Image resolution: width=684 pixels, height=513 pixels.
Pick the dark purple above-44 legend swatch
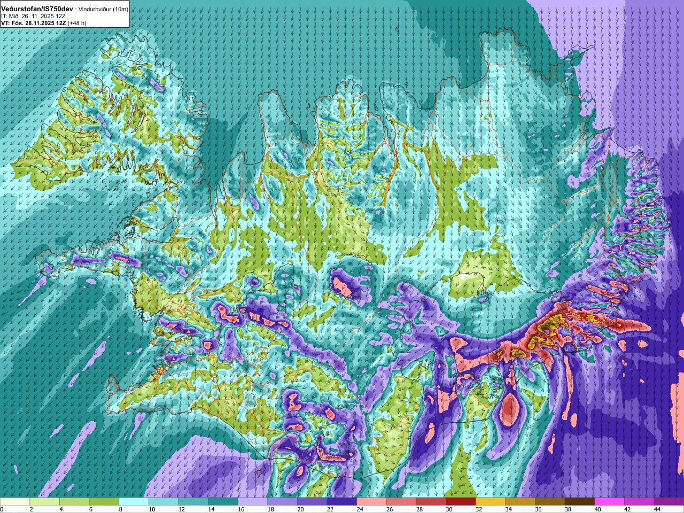(x=669, y=502)
